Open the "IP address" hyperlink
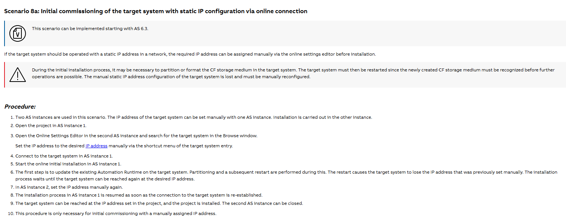 click(x=97, y=146)
